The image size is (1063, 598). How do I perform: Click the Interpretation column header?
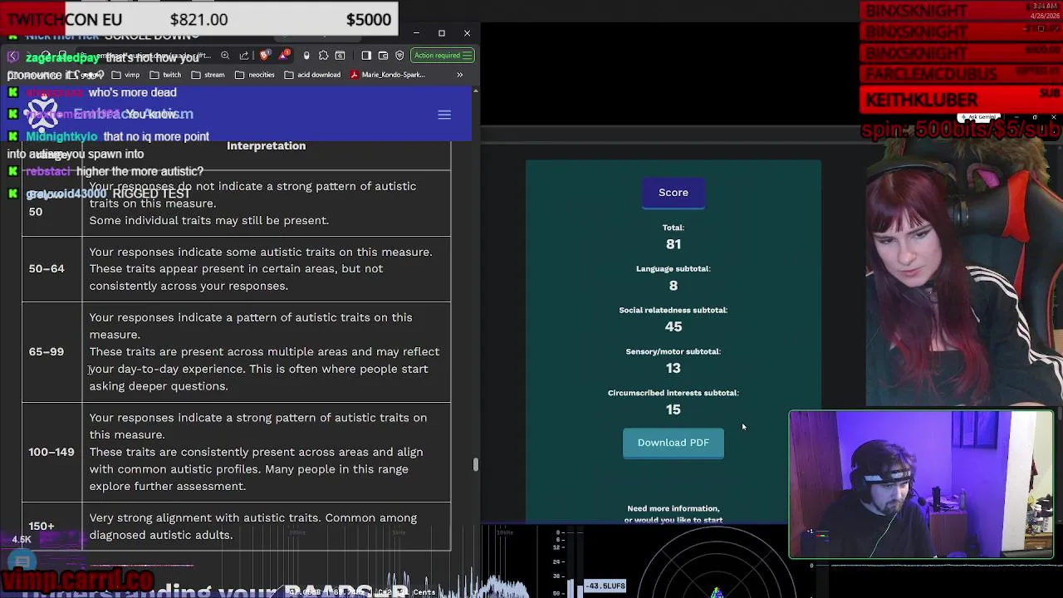point(267,146)
